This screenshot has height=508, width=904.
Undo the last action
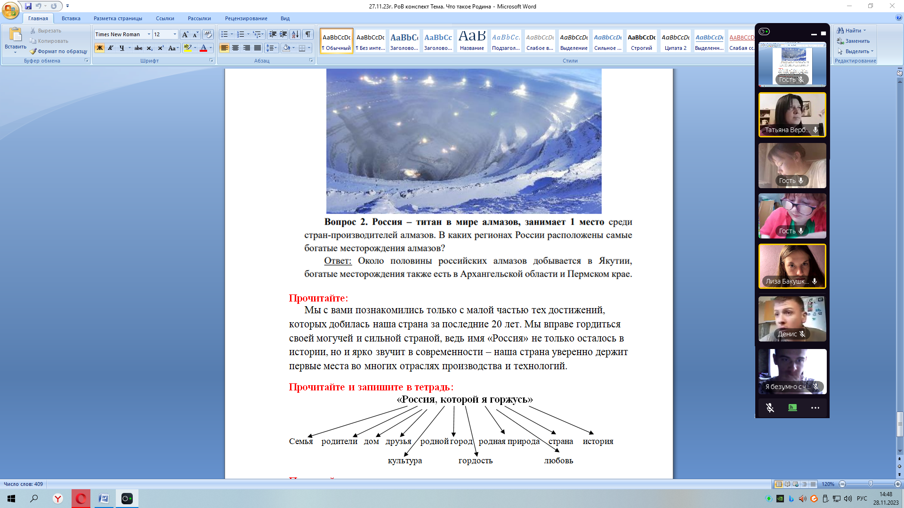(x=38, y=6)
